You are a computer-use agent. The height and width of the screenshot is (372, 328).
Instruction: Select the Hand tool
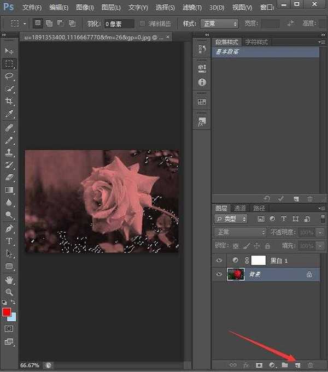click(9, 280)
